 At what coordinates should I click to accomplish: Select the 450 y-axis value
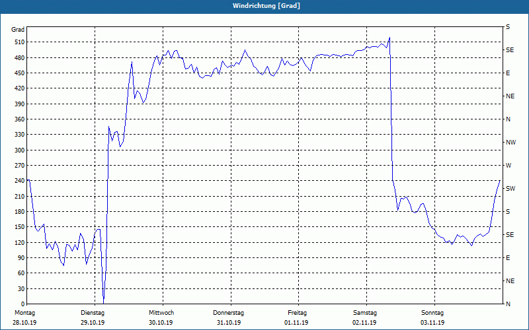pos(20,73)
